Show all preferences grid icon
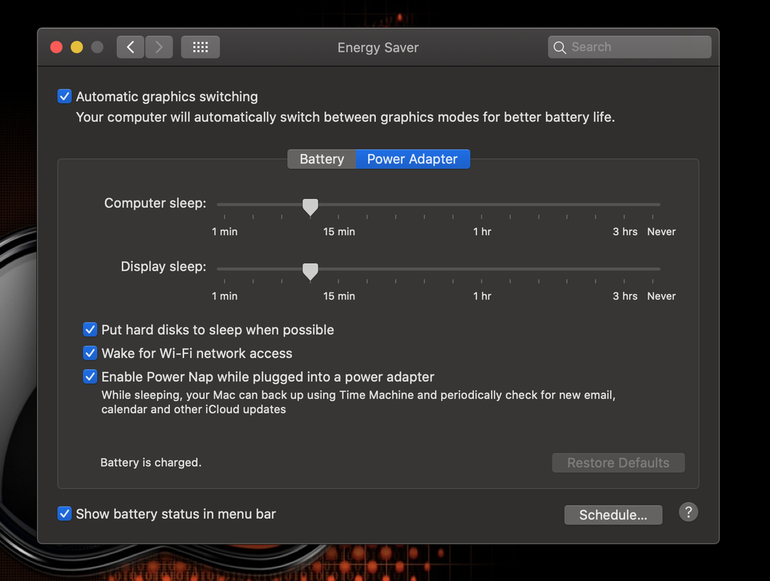770x581 pixels. 200,47
